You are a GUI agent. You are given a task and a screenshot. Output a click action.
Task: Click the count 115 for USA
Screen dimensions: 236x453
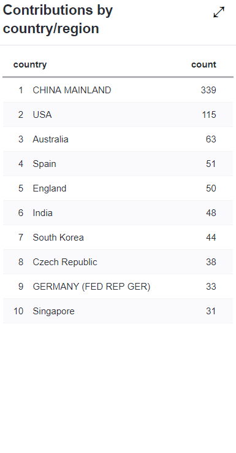click(209, 115)
